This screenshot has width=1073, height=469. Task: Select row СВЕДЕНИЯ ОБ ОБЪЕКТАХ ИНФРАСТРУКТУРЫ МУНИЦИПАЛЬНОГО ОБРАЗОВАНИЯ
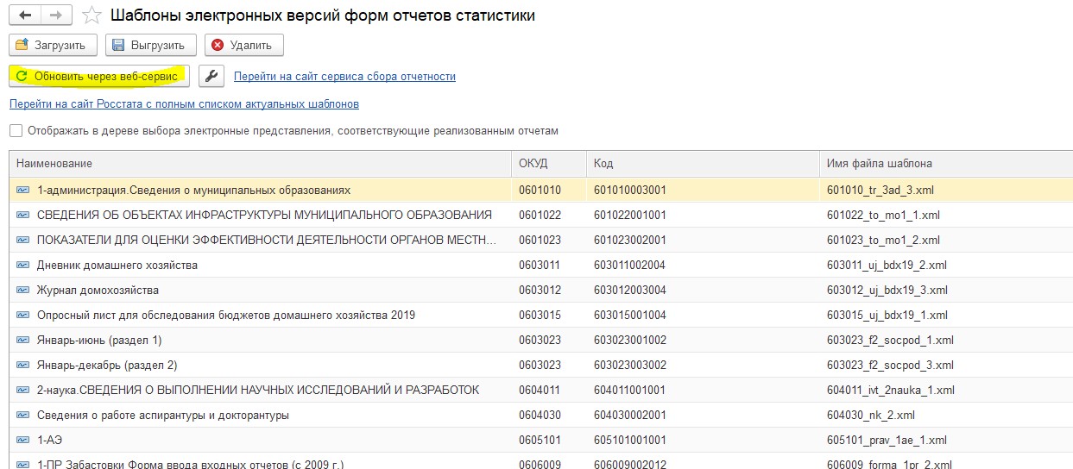click(x=541, y=215)
